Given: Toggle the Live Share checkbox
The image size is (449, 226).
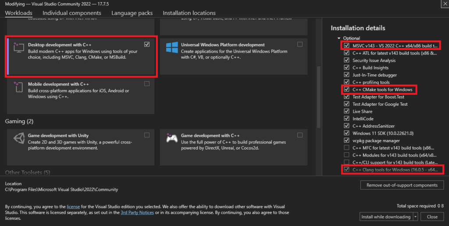Looking at the screenshot, I should pos(346,111).
